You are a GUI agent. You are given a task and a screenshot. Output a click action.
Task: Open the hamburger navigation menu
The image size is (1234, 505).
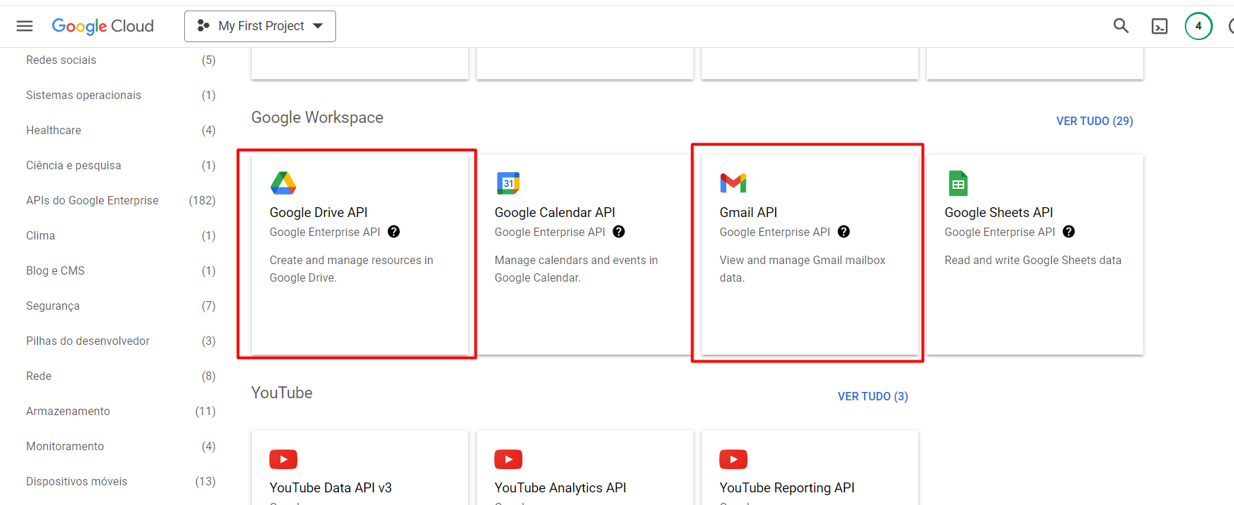pyautogui.click(x=25, y=26)
